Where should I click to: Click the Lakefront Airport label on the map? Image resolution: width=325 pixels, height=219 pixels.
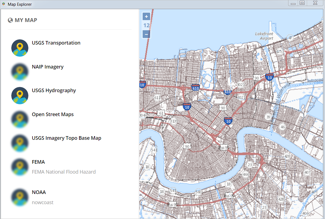tap(264, 36)
